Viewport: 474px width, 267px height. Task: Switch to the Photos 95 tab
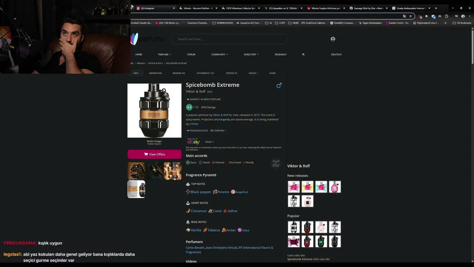[232, 73]
